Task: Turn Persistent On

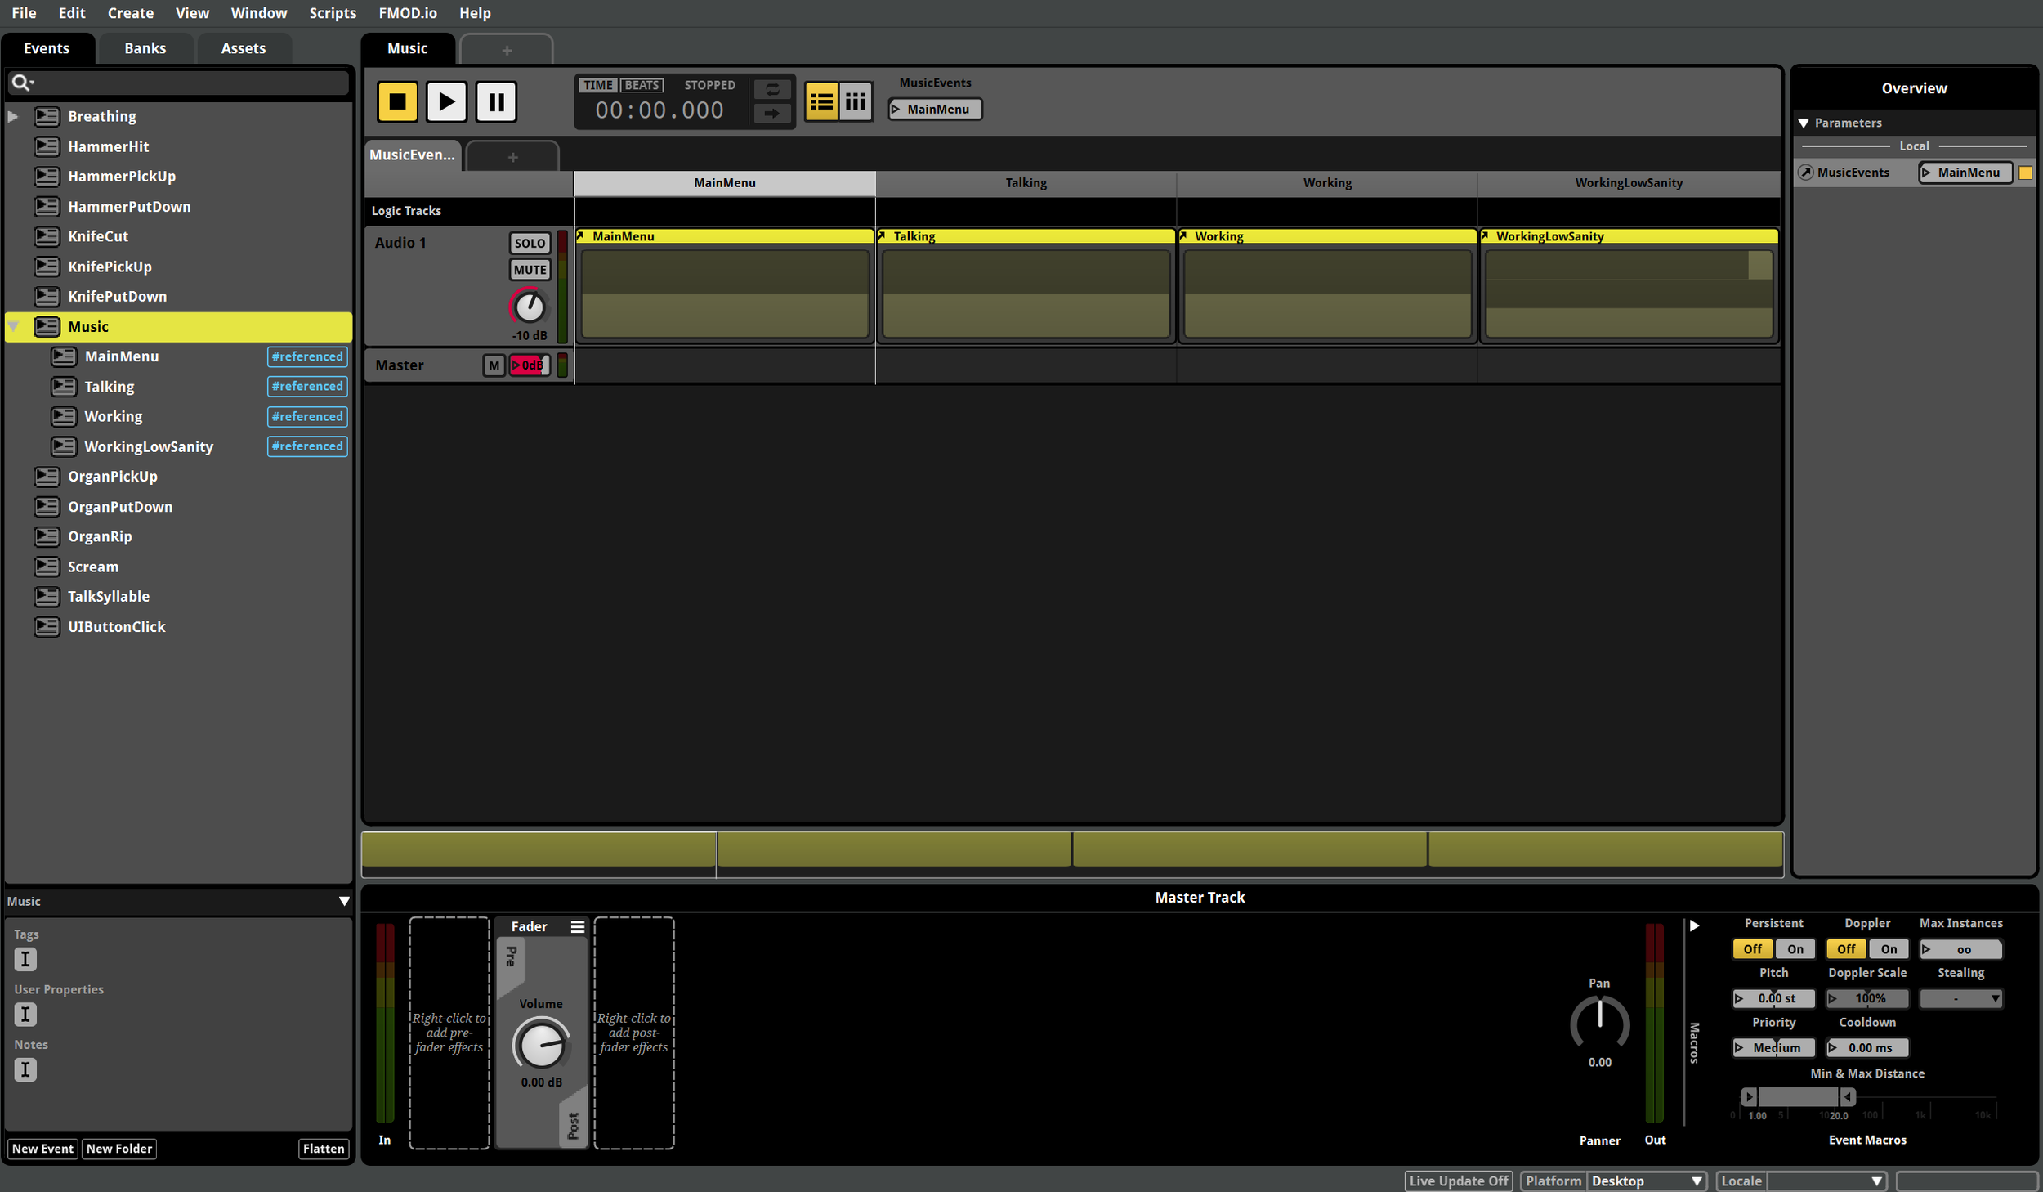Action: (x=1795, y=949)
